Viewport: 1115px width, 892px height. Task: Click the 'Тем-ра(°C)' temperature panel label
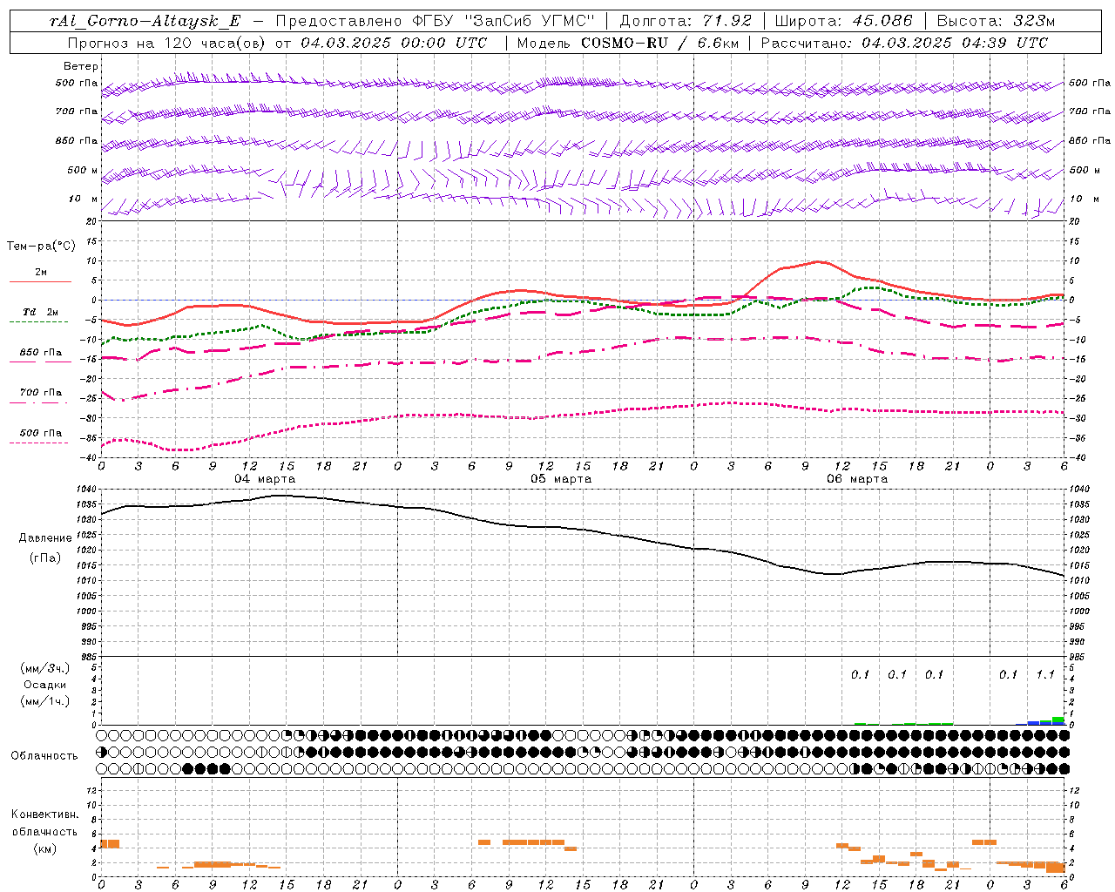(41, 247)
